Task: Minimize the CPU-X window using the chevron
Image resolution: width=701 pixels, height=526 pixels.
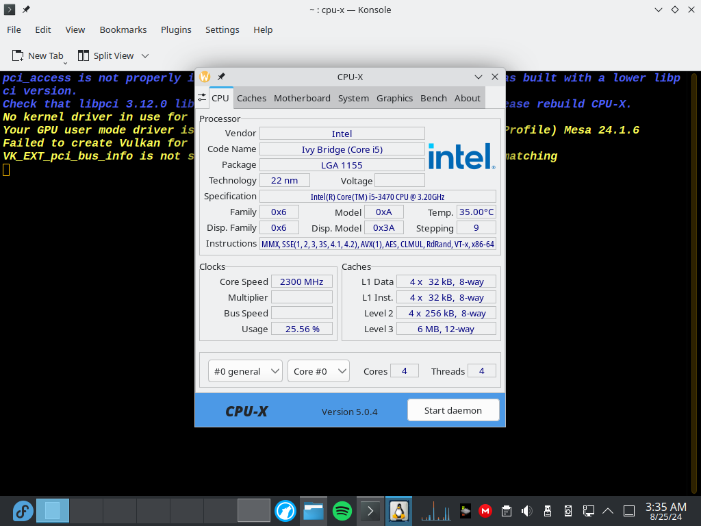Action: pos(479,77)
